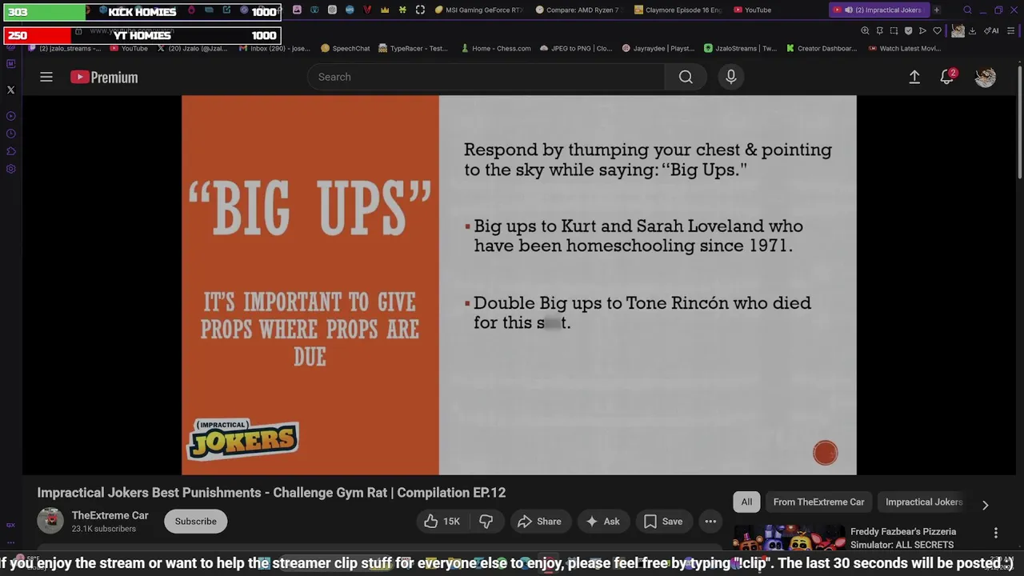The image size is (1024, 576).
Task: Open the Jayraydee Playstation bookmark
Action: pyautogui.click(x=658, y=48)
